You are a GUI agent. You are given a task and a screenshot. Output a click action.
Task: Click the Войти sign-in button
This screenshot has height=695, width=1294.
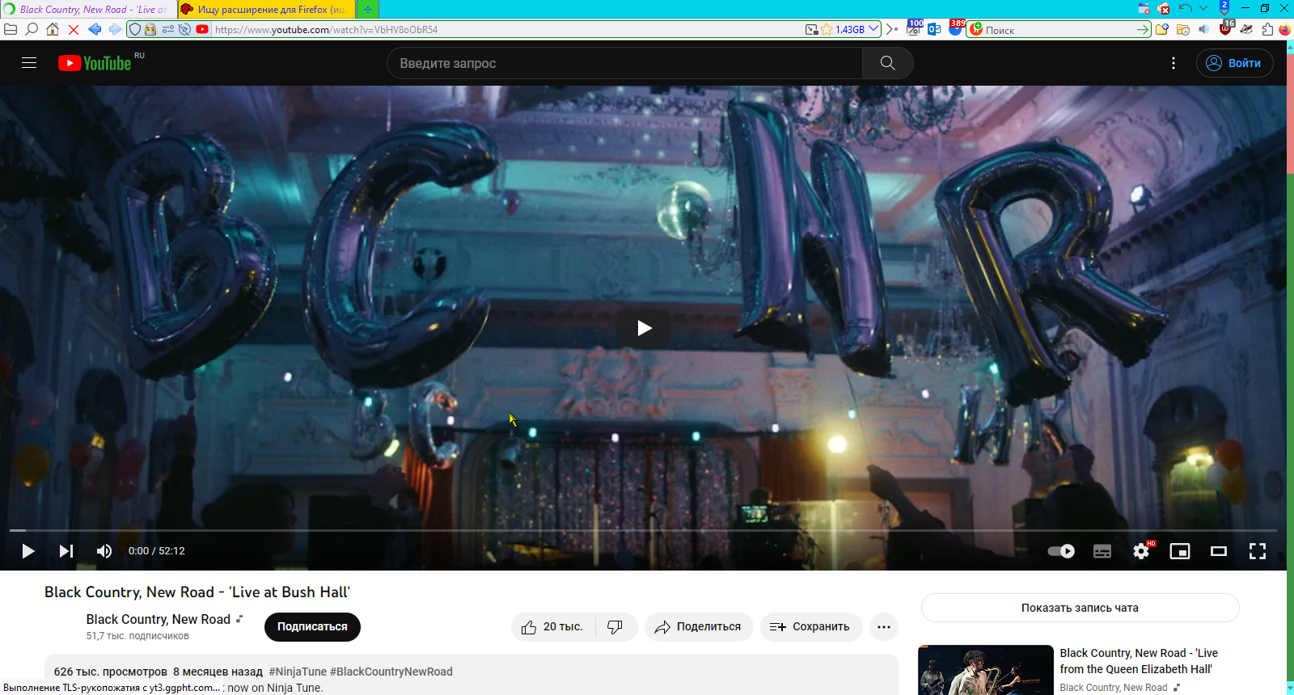click(1234, 63)
